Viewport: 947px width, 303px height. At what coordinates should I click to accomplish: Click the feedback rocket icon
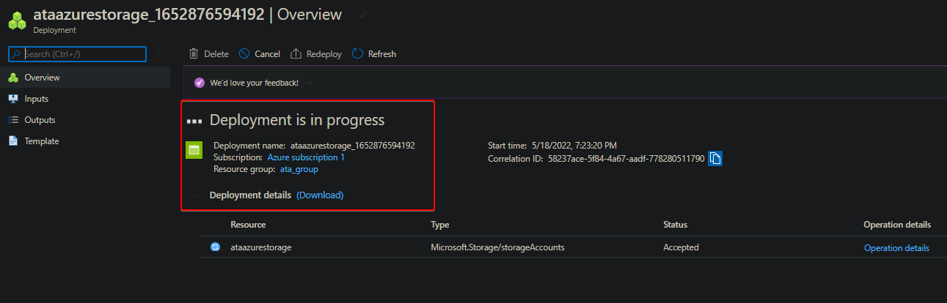(x=200, y=83)
